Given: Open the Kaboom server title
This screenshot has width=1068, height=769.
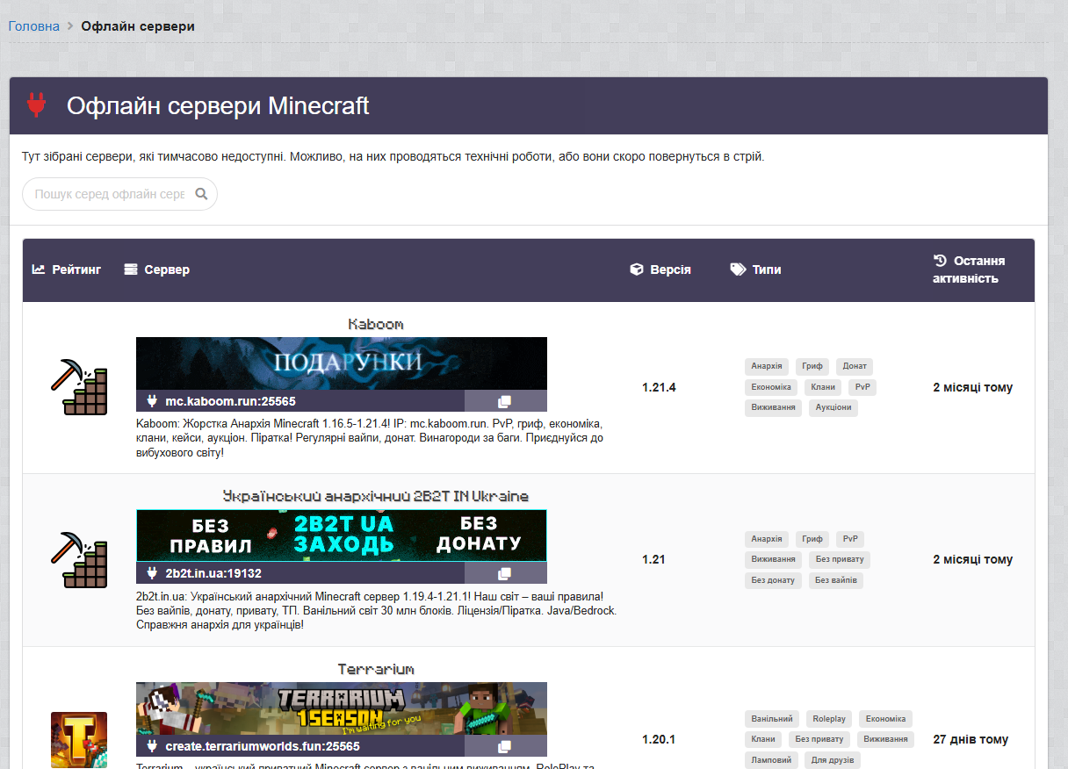Looking at the screenshot, I should 376,324.
